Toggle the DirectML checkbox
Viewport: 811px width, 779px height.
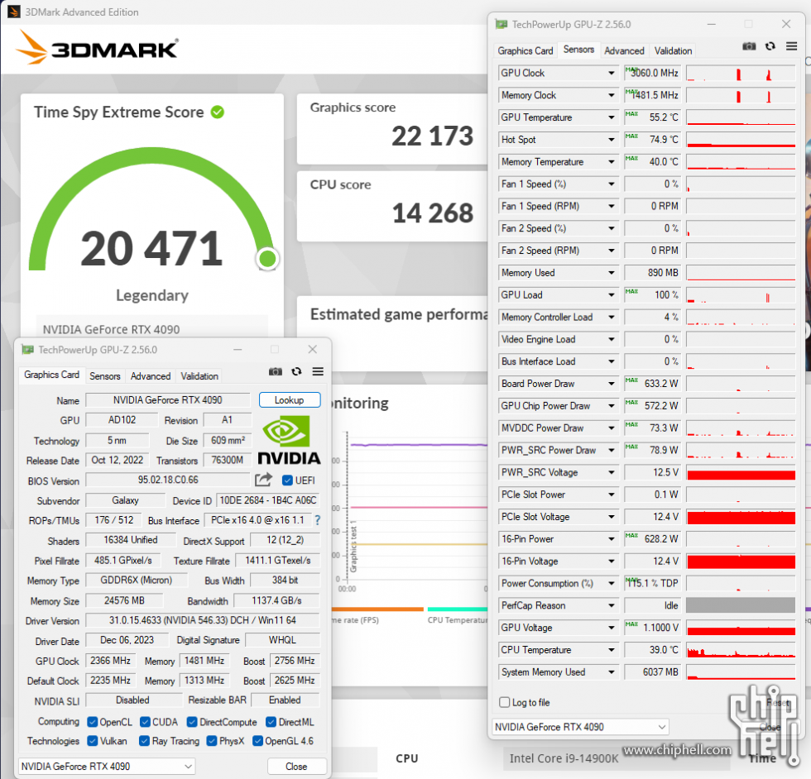pos(271,722)
